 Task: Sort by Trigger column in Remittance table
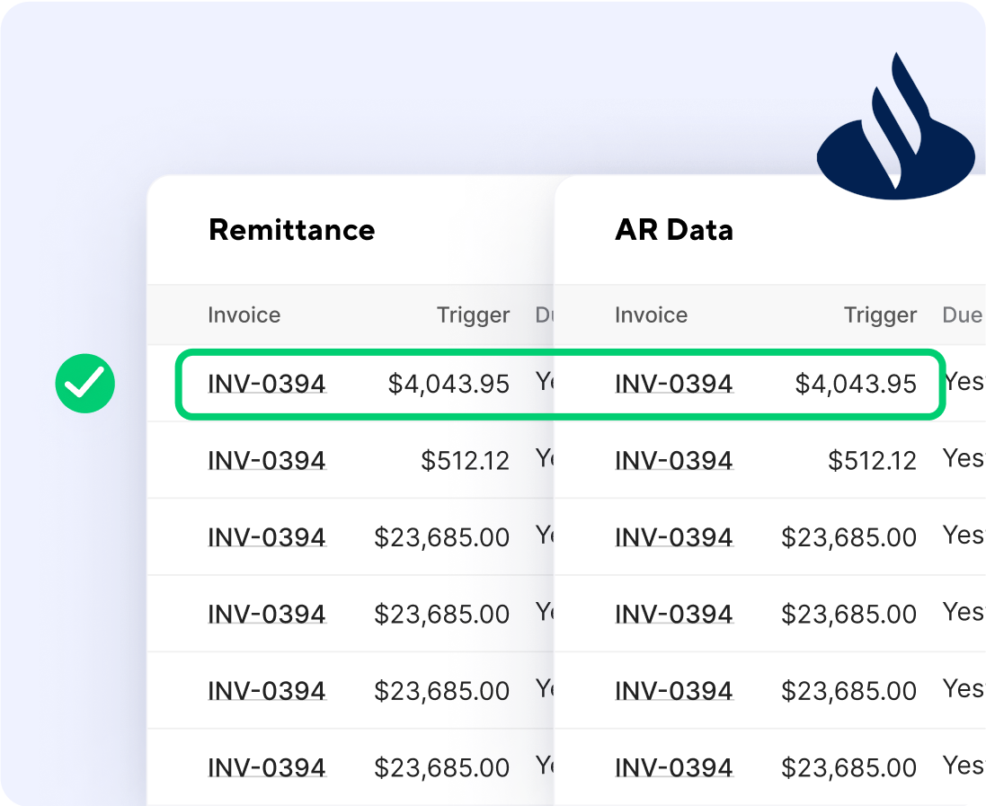tap(473, 315)
